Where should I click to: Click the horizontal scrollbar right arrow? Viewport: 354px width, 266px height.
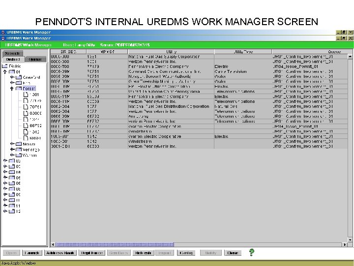pos(345,244)
